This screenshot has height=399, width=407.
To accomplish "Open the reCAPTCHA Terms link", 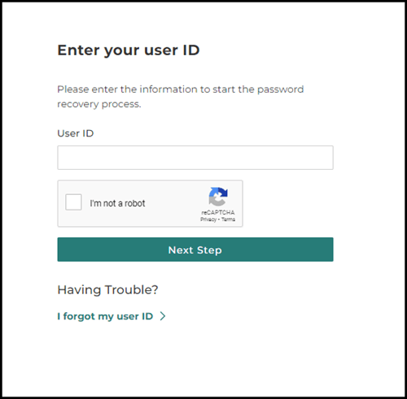I will (228, 219).
